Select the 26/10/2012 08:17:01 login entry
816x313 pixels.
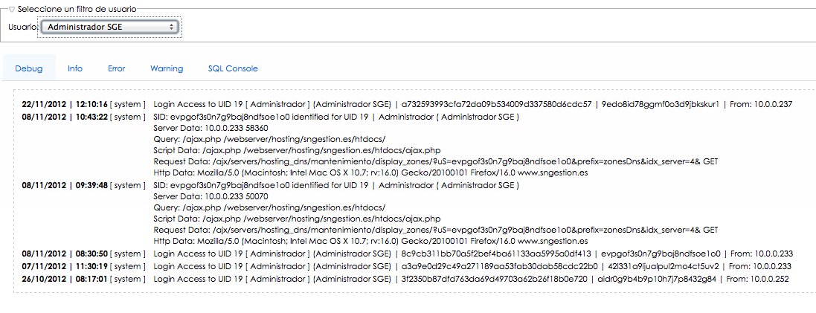click(405, 280)
